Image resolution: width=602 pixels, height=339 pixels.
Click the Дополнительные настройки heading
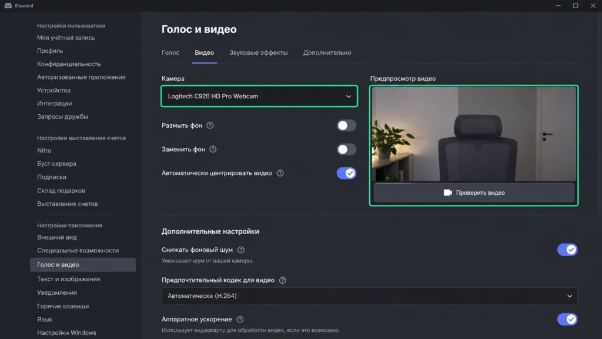(210, 231)
